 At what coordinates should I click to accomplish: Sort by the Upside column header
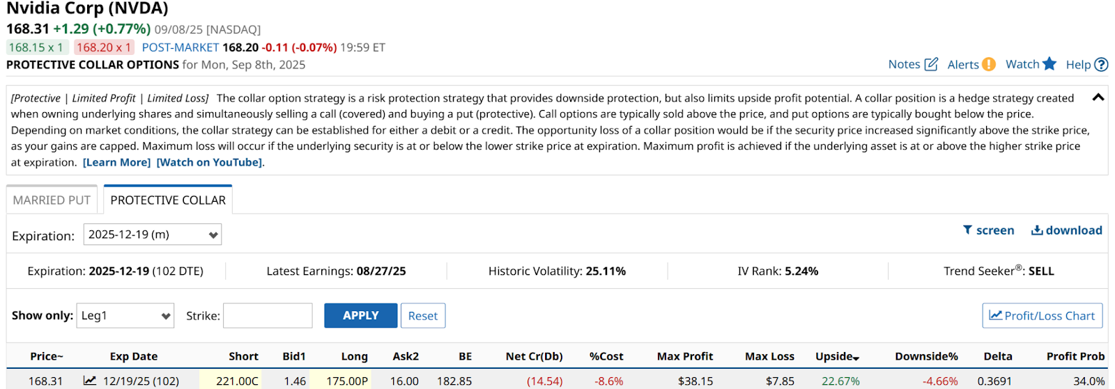(x=837, y=356)
